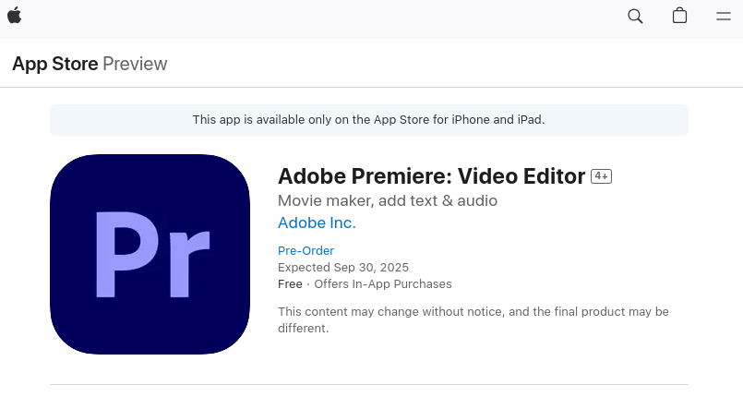
Task: Click the content may change disclaimer text
Action: (473, 319)
